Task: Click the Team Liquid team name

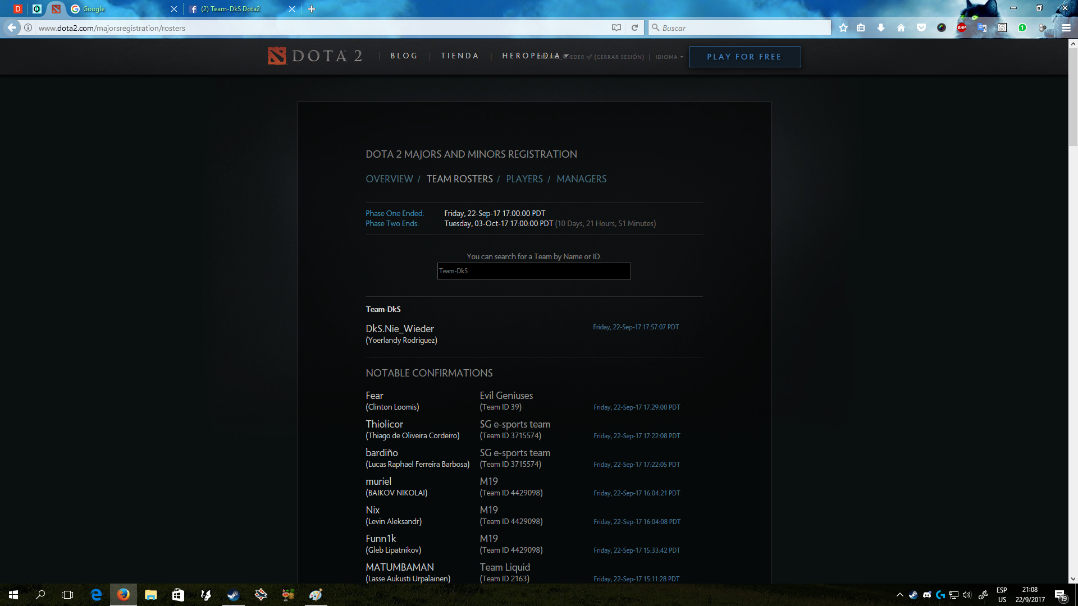Action: [505, 567]
